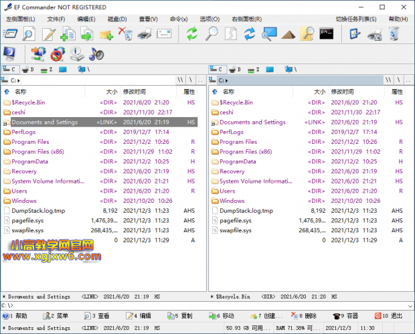This screenshot has width=415, height=334.
Task: Select drive D in left panel drive bar
Action: [27, 69]
